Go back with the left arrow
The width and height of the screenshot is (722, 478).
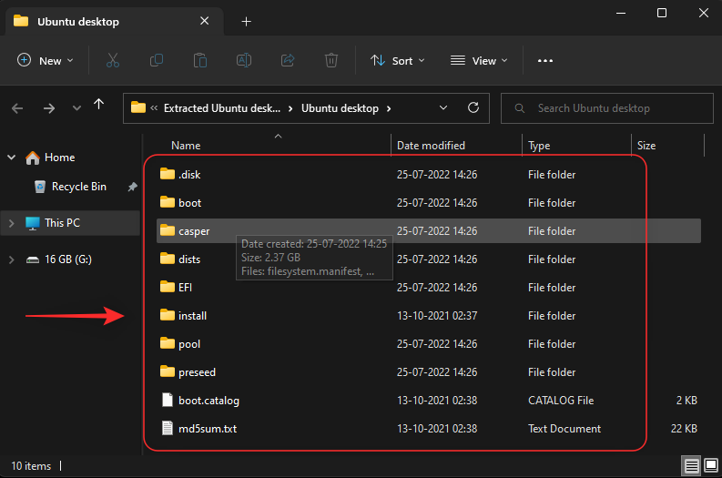(17, 108)
